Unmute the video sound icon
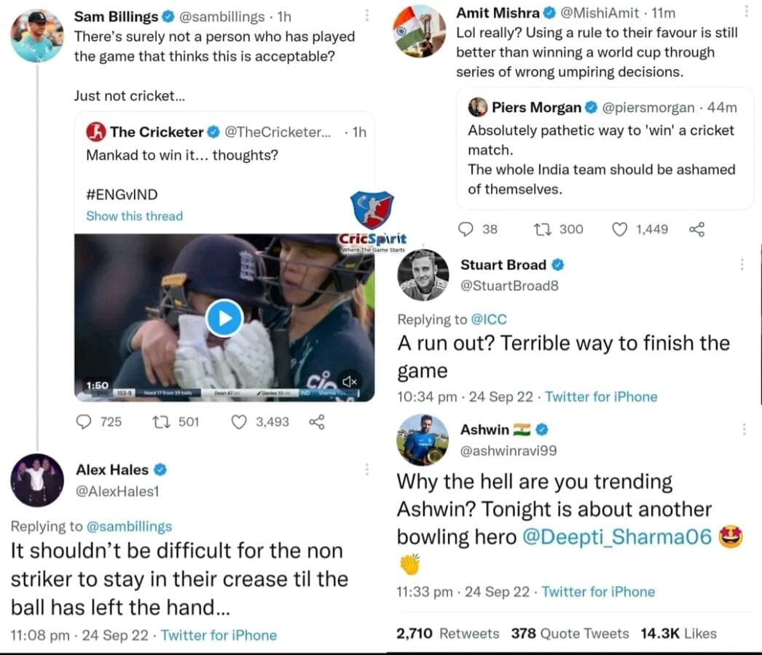762x655 pixels. point(350,381)
